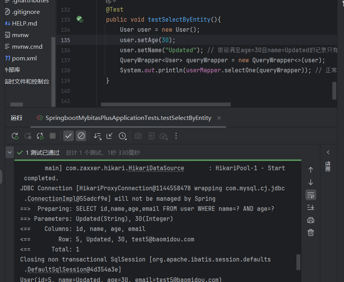The height and width of the screenshot is (282, 344).
Task: Select 临时文件和控制台 node
Action: 27,82
